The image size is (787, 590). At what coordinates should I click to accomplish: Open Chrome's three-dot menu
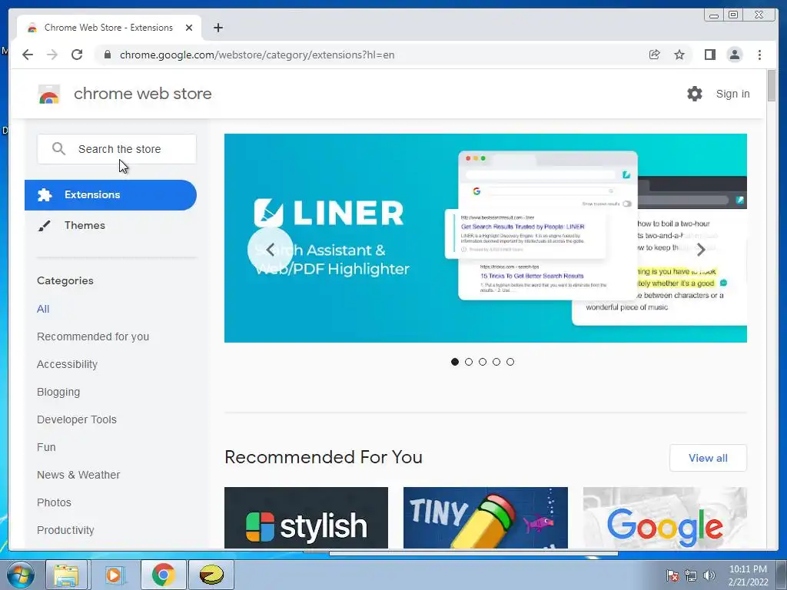pos(759,55)
